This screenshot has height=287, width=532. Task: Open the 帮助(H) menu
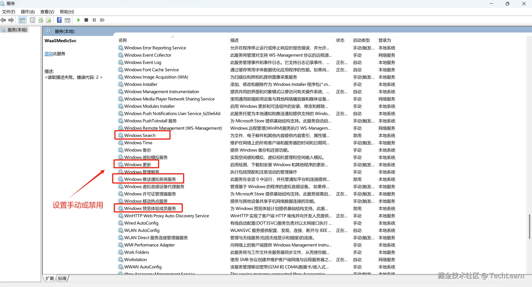[x=67, y=12]
